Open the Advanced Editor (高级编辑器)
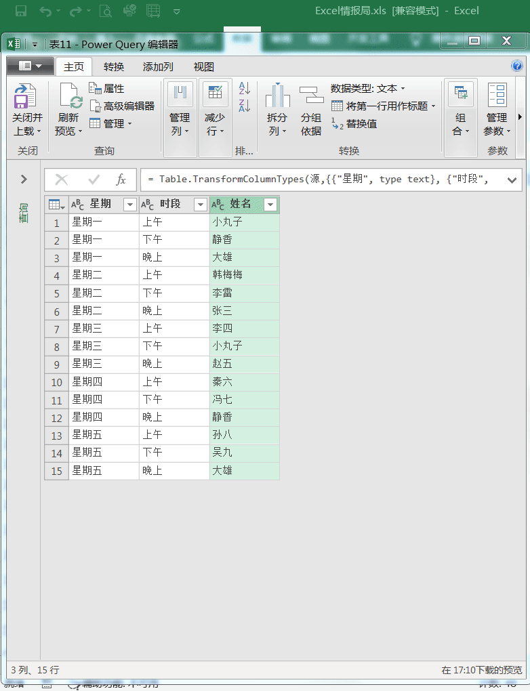This screenshot has height=691, width=530. [122, 106]
